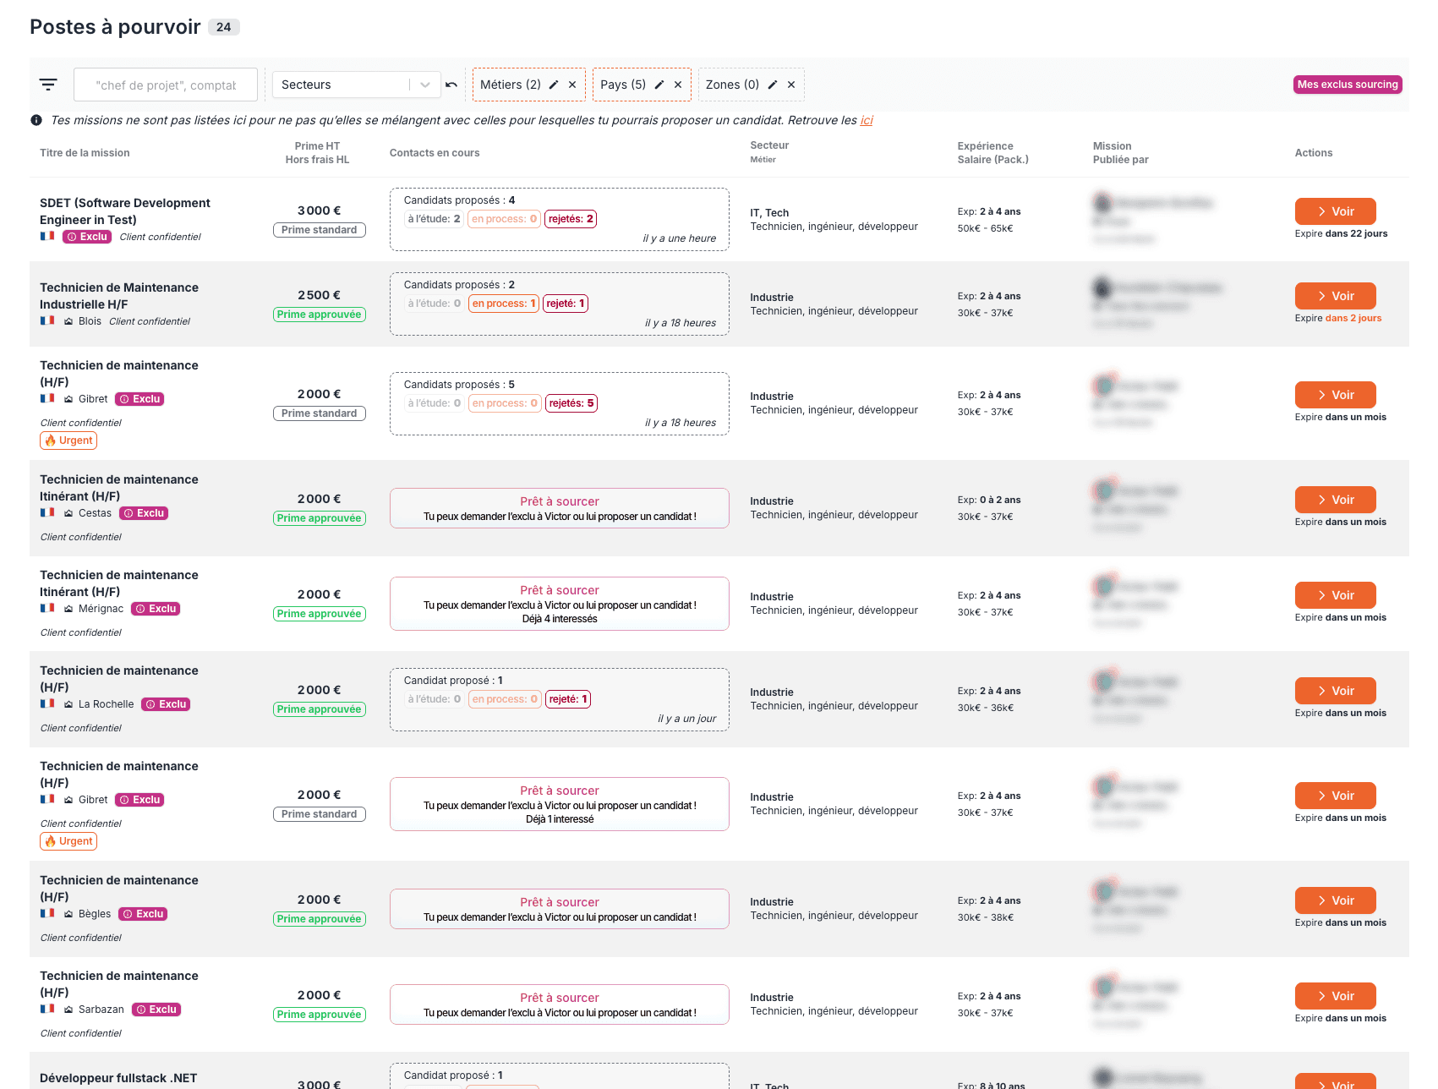Click the undo arrow next to Secteurs
This screenshot has width=1438, height=1089.
point(452,84)
